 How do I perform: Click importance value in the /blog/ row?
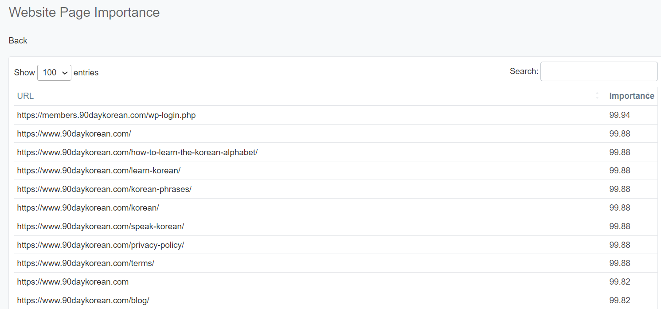click(x=619, y=301)
